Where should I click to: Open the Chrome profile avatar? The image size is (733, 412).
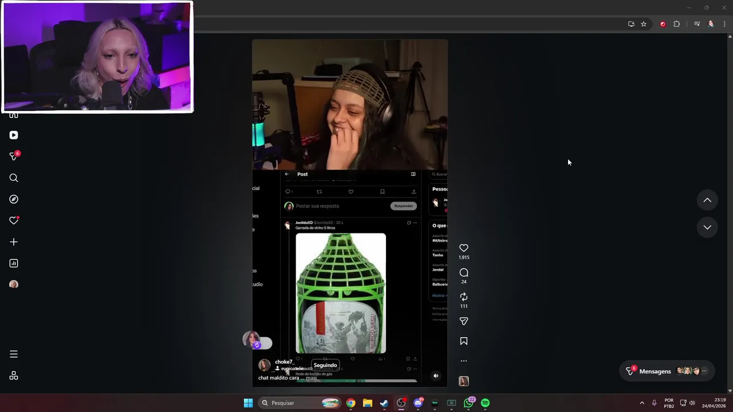[x=711, y=24]
